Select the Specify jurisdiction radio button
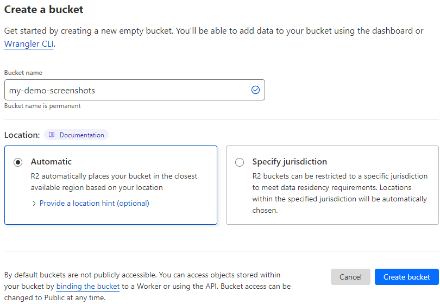This screenshot has width=440, height=304. pyautogui.click(x=240, y=162)
